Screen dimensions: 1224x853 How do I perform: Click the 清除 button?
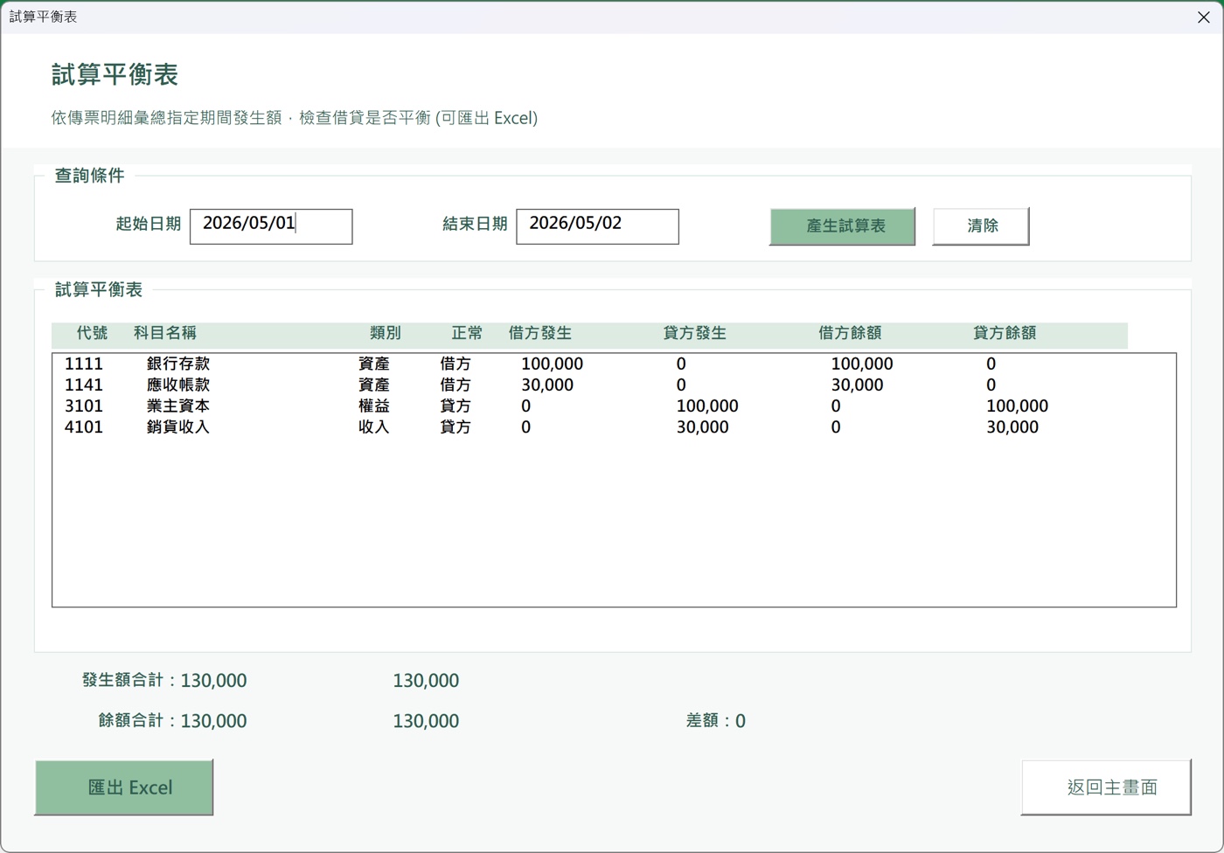981,226
